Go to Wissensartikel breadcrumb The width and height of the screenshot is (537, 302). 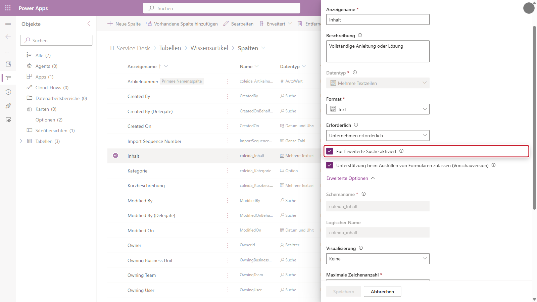point(209,48)
